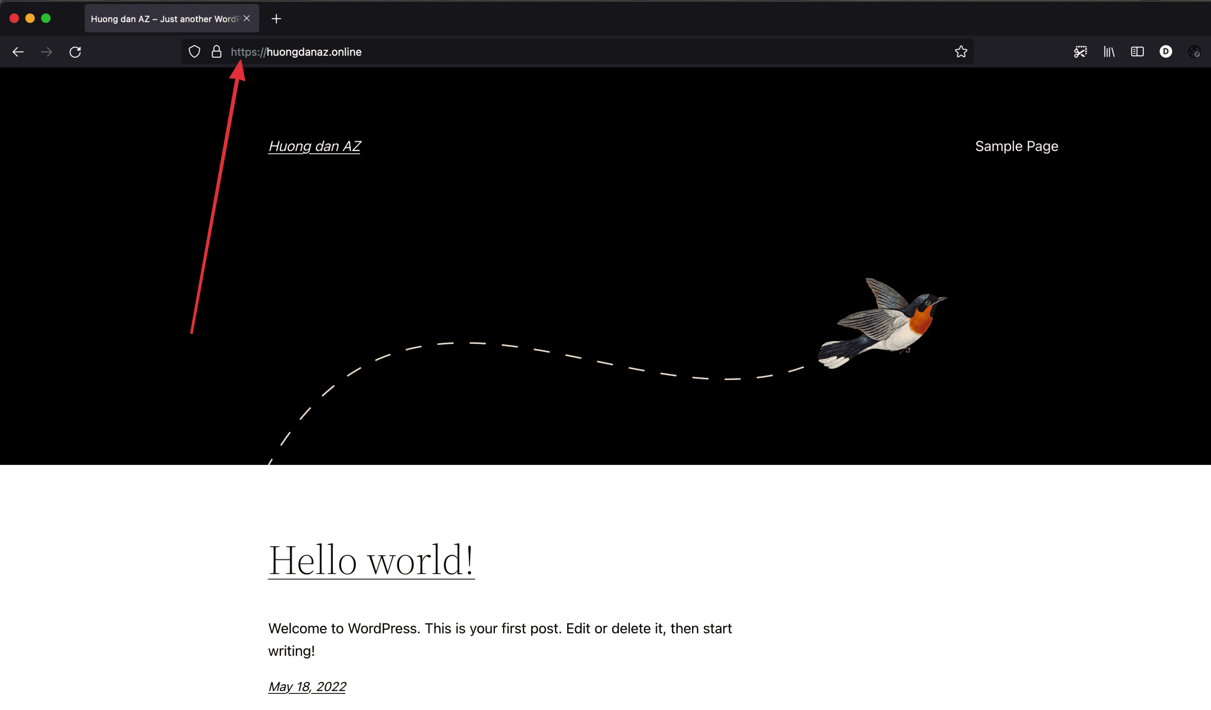Viewport: 1211px width, 710px height.
Task: Reload the current page
Action: click(x=75, y=52)
